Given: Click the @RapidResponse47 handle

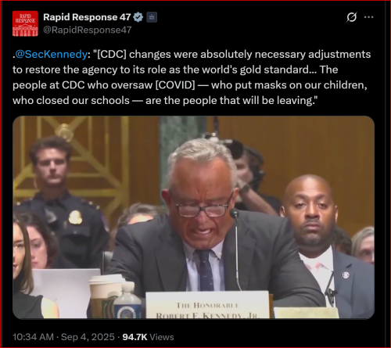Looking at the screenshot, I should pos(88,30).
